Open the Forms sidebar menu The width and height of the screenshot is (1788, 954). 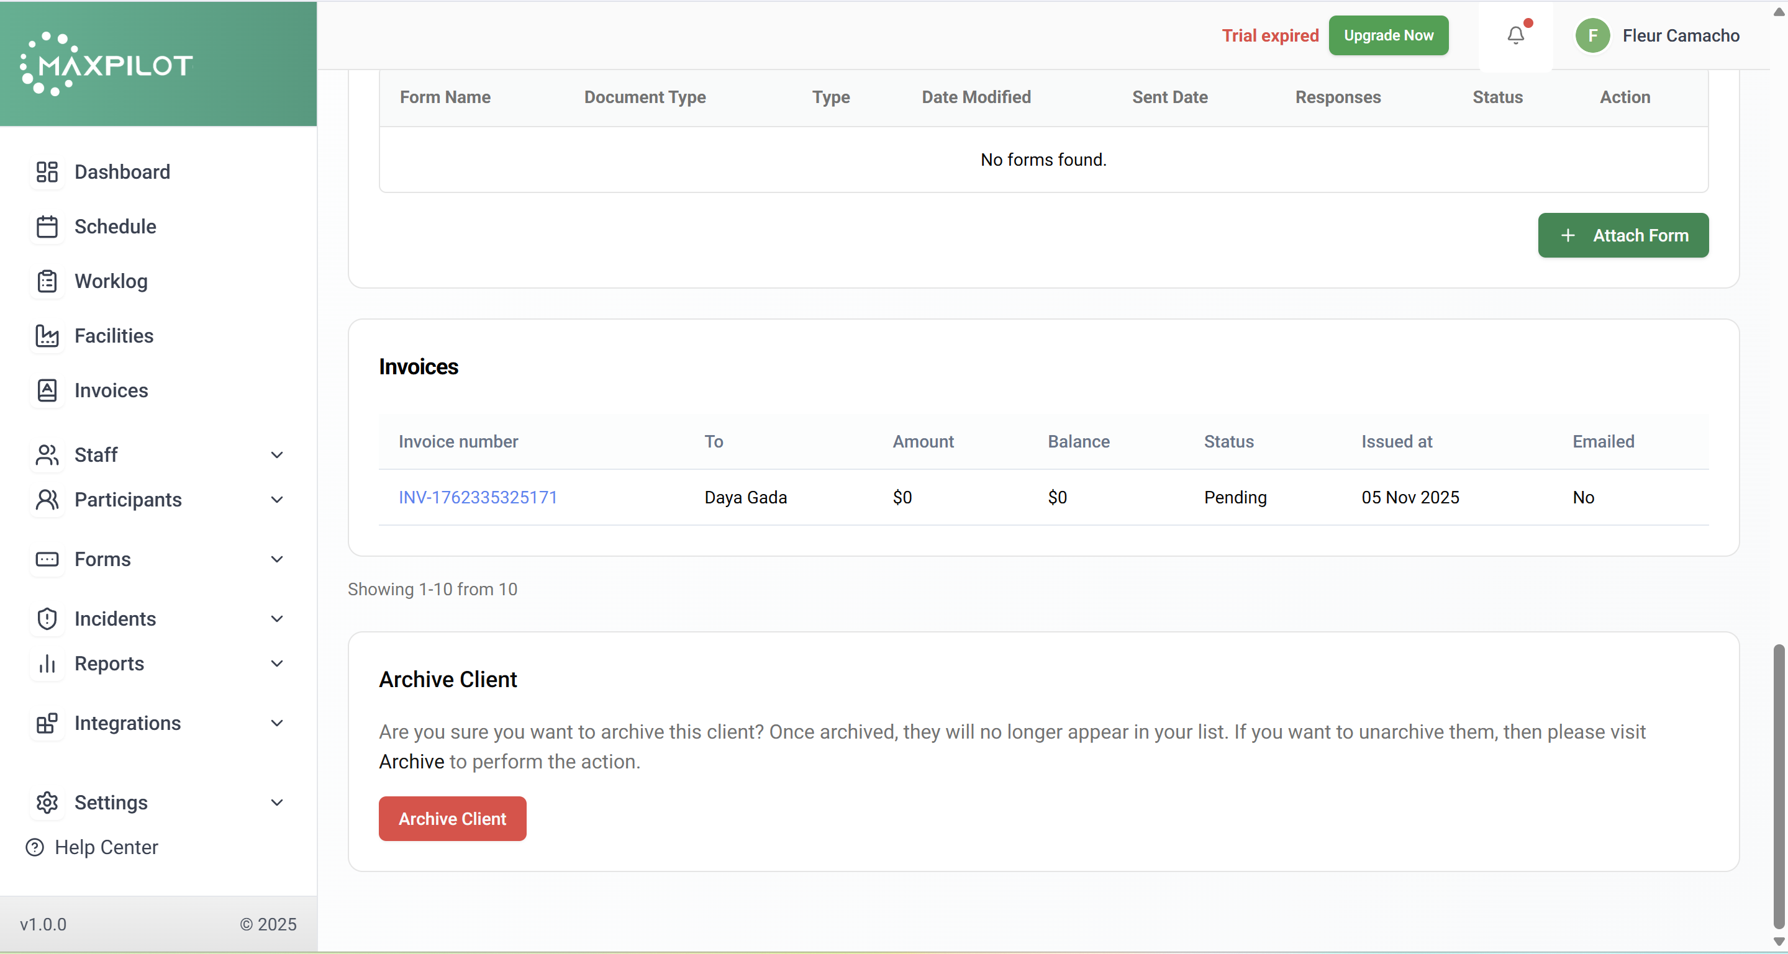[x=102, y=559]
